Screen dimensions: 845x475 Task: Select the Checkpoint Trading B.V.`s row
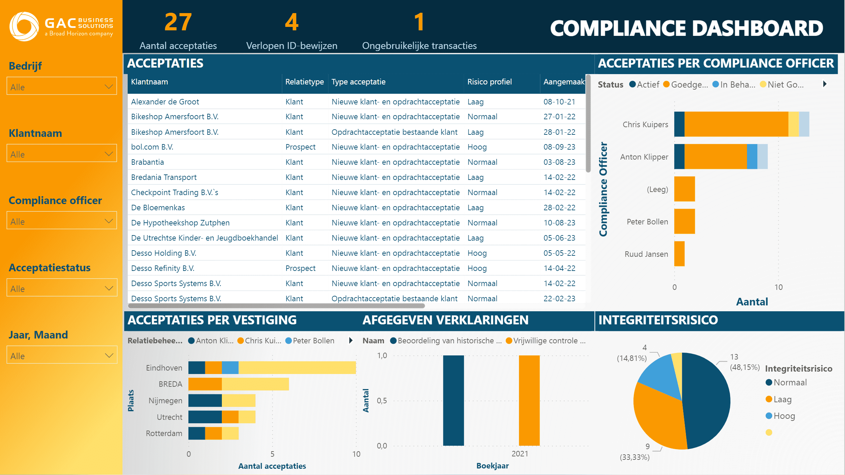tap(356, 192)
